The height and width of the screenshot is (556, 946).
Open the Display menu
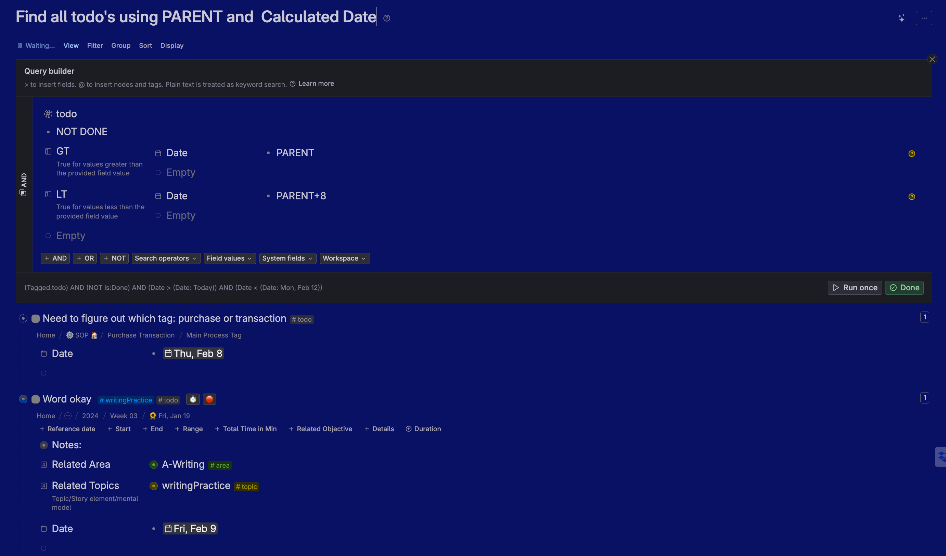(171, 45)
